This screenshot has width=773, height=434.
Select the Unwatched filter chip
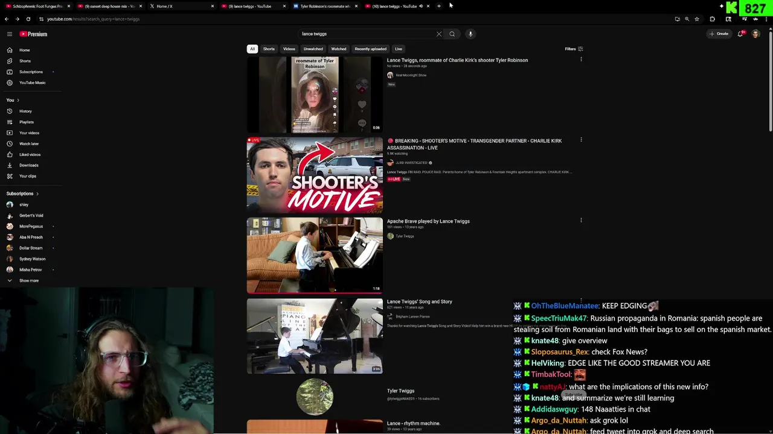coord(313,49)
